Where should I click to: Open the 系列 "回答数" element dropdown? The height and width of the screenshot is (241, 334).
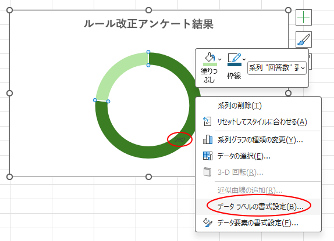277,68
